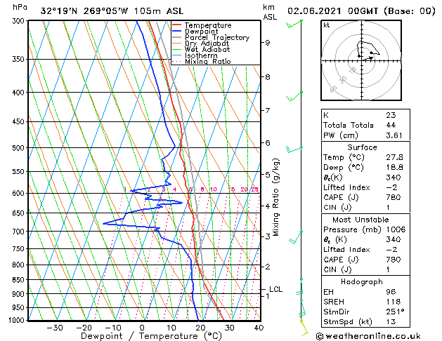This screenshot has width=442, height=341.
Task: Click the yellow surface wind barb
Action: point(304,328)
